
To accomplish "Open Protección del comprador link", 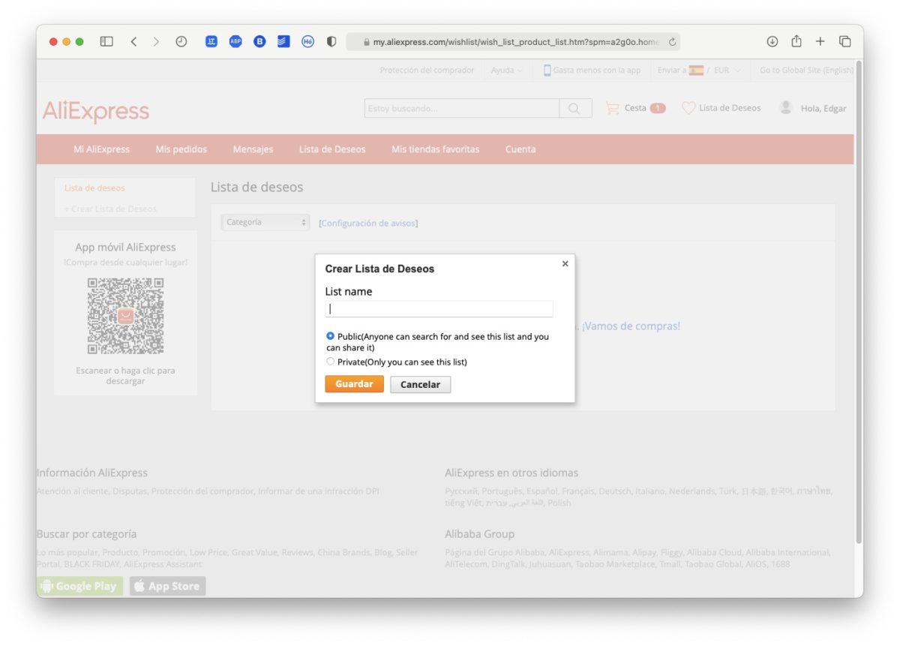I will pyautogui.click(x=427, y=71).
